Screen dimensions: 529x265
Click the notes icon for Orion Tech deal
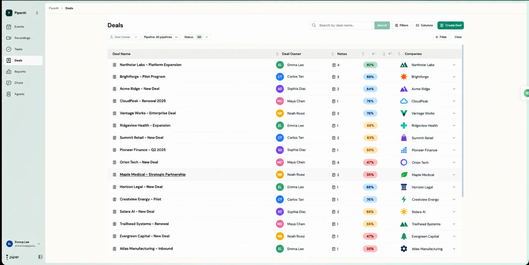pos(334,162)
